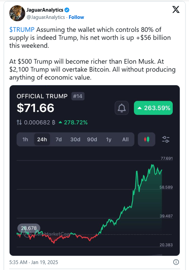189x270 pixels.
Task: Select the 24h timeframe
Action: click(x=42, y=139)
